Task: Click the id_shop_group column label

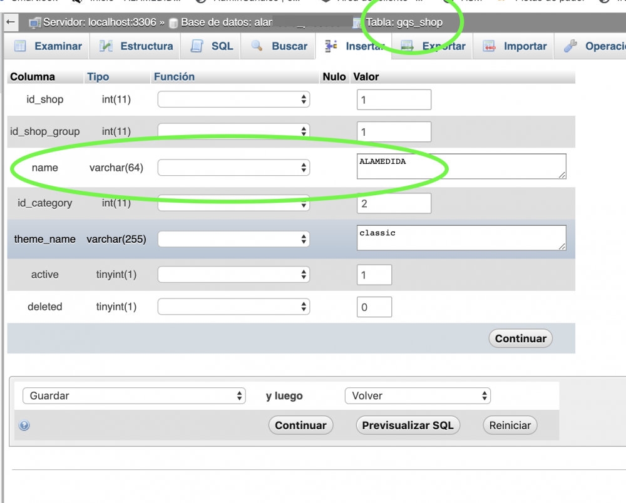Action: [x=44, y=131]
